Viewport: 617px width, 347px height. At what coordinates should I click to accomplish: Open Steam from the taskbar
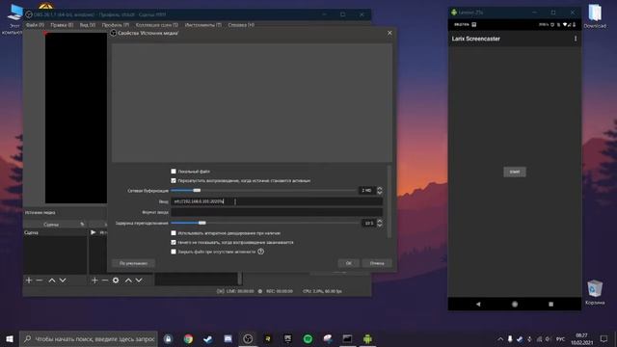point(208,338)
